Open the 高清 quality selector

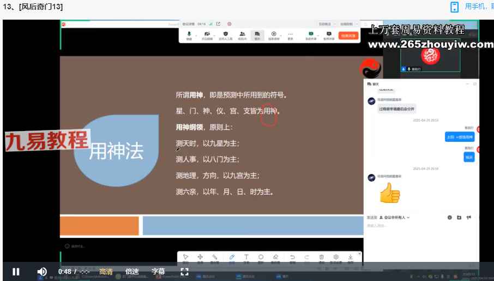(106, 271)
